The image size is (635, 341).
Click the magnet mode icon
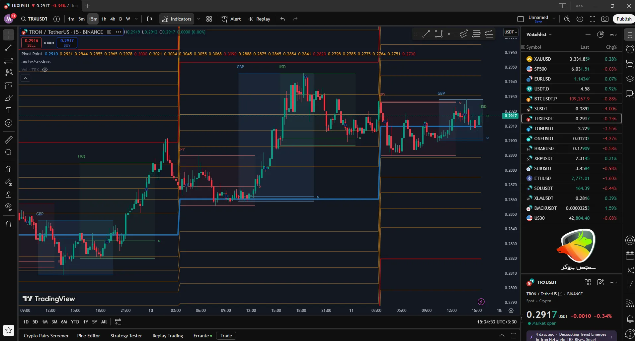point(9,169)
